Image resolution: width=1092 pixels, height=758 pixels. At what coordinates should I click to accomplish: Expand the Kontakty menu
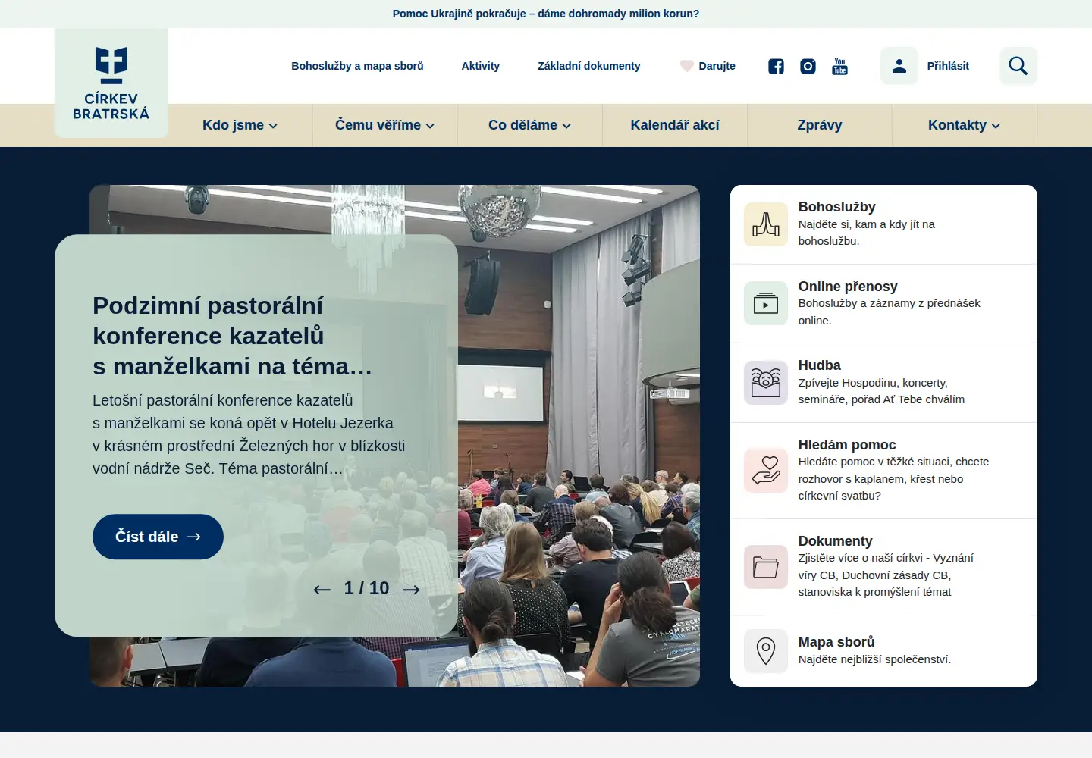[964, 125]
